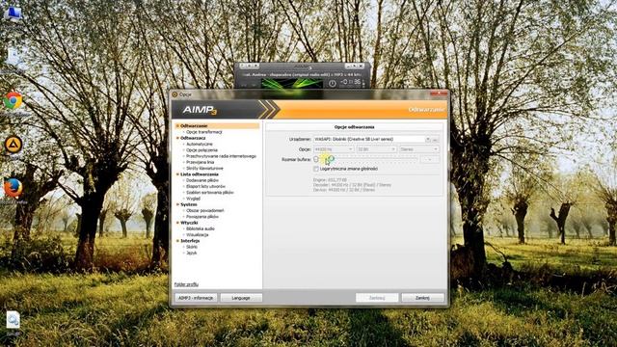Select Wtyczki category in the tree
Screen dimensions: 617x347
coord(189,223)
